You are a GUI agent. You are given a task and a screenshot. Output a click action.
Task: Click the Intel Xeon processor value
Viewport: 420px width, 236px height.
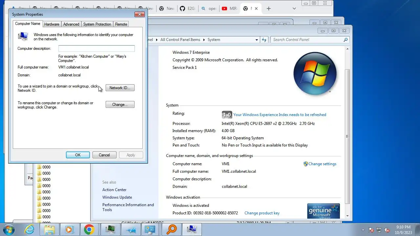pos(268,124)
